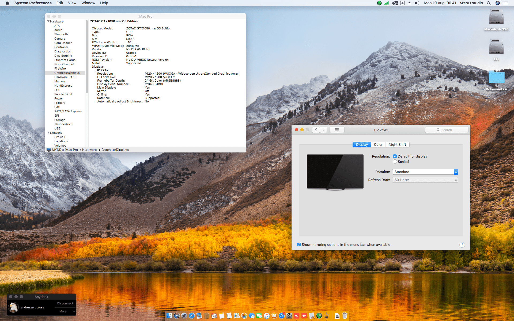Screen dimensions: 514x321
Task: Open Maps from the Dock
Action: tap(237, 316)
